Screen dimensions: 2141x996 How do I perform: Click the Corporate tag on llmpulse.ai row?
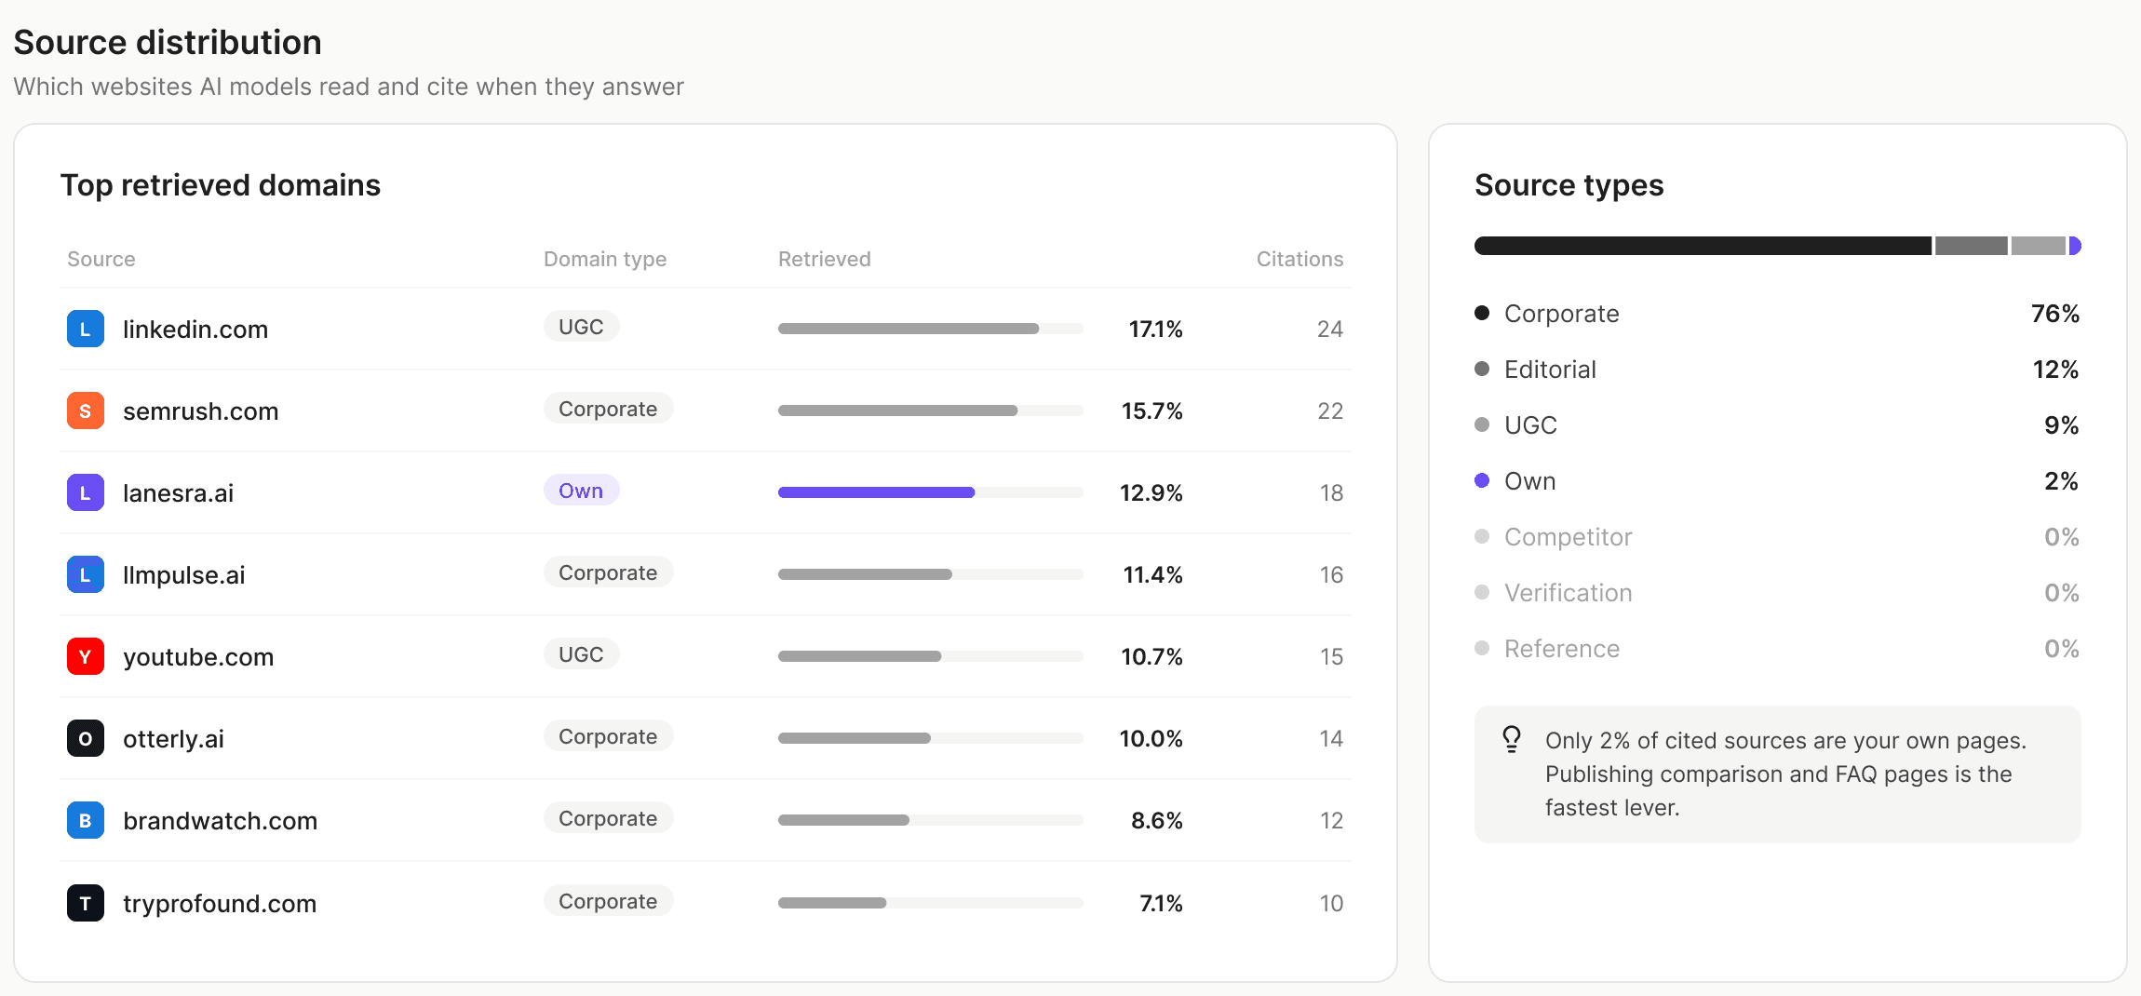(x=608, y=572)
